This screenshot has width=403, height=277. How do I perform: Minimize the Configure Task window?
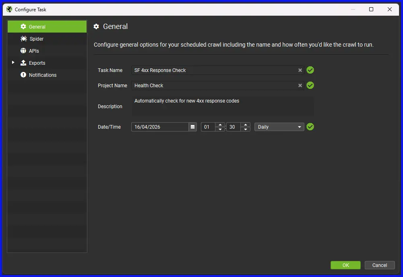(x=353, y=9)
